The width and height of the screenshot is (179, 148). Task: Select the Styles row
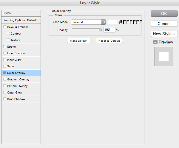point(21,13)
